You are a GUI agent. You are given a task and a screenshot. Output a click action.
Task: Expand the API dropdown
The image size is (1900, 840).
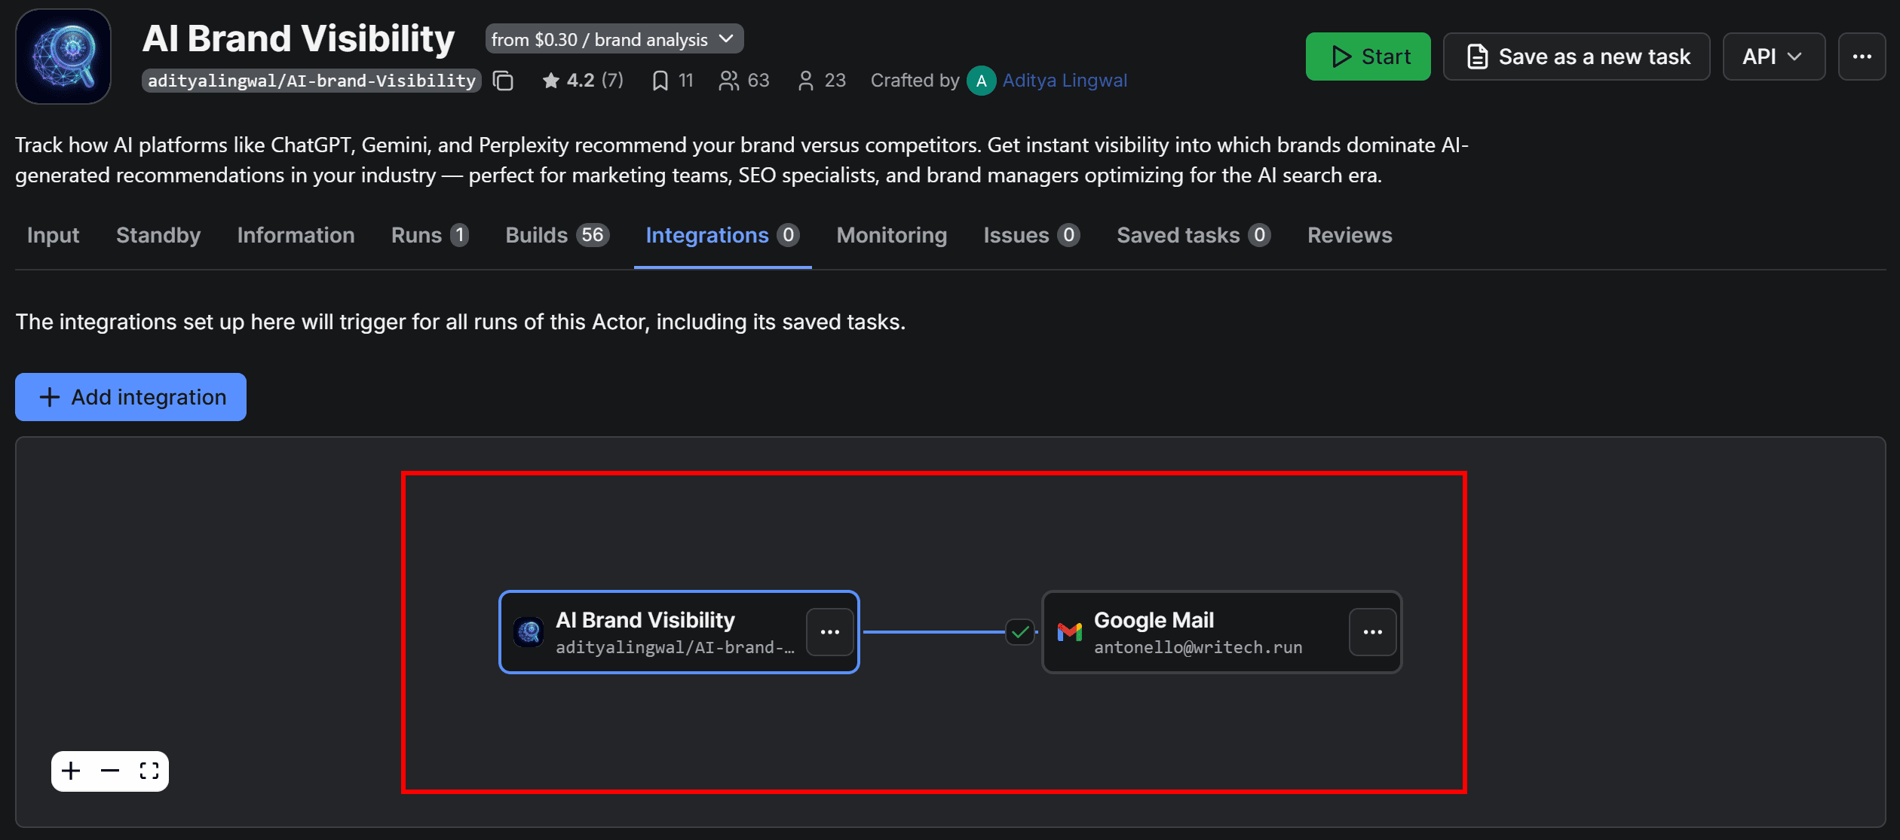click(1773, 56)
